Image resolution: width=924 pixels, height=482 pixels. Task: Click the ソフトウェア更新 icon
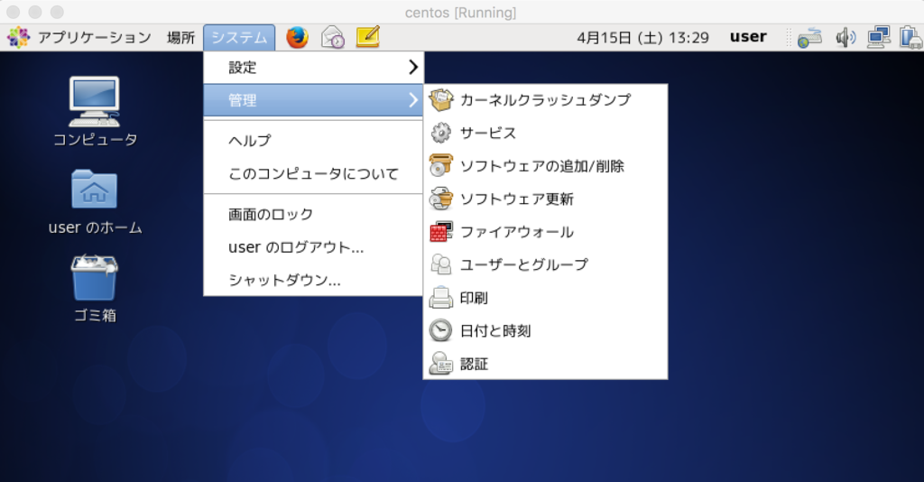(440, 199)
